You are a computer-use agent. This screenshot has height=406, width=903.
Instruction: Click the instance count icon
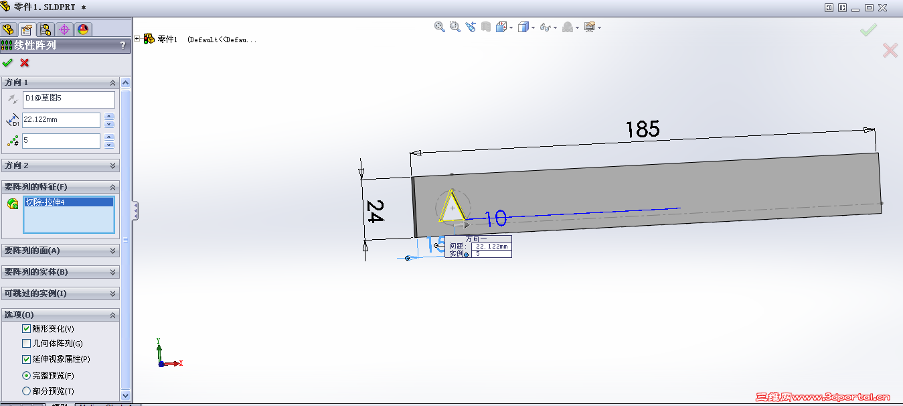click(12, 141)
